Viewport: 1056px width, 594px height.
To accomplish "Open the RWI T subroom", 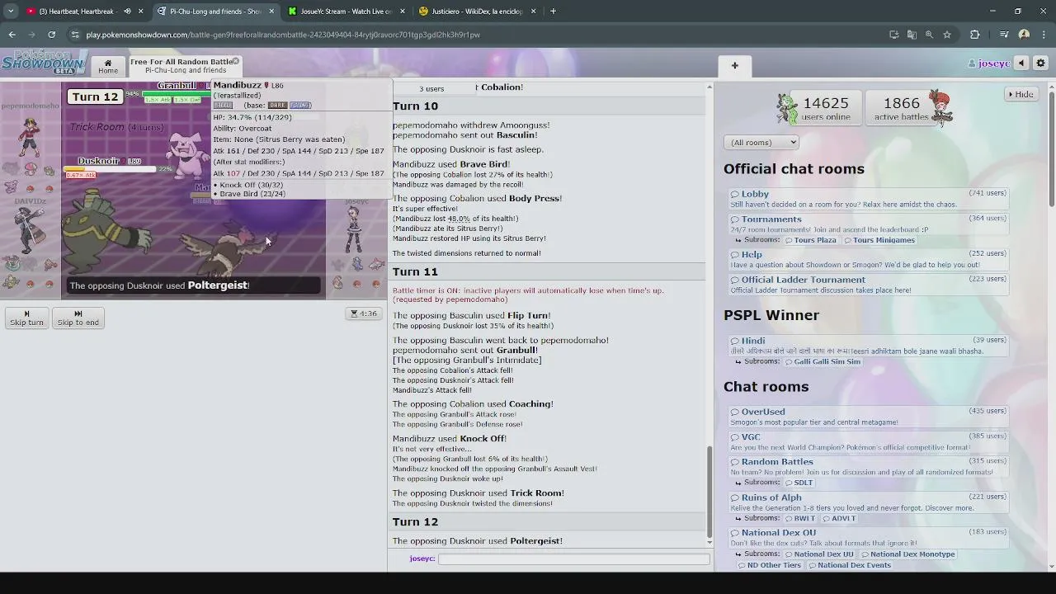I will (799, 518).
